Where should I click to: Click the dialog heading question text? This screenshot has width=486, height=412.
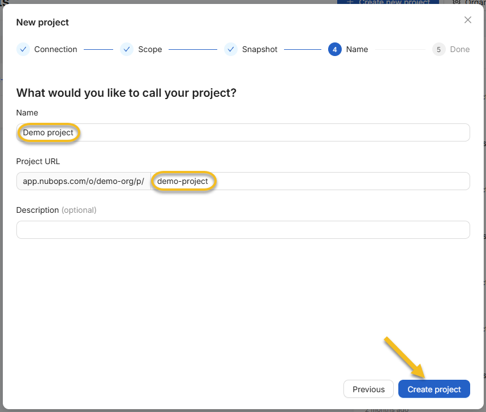point(126,93)
